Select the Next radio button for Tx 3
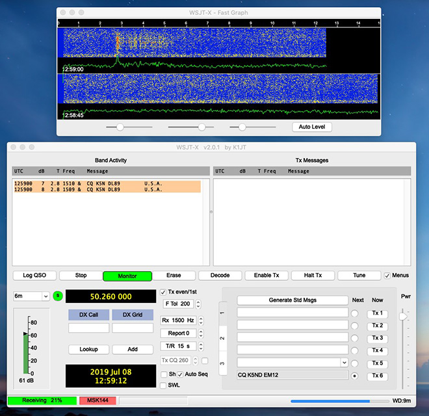Viewport: 429px width, 416px height. click(x=355, y=338)
